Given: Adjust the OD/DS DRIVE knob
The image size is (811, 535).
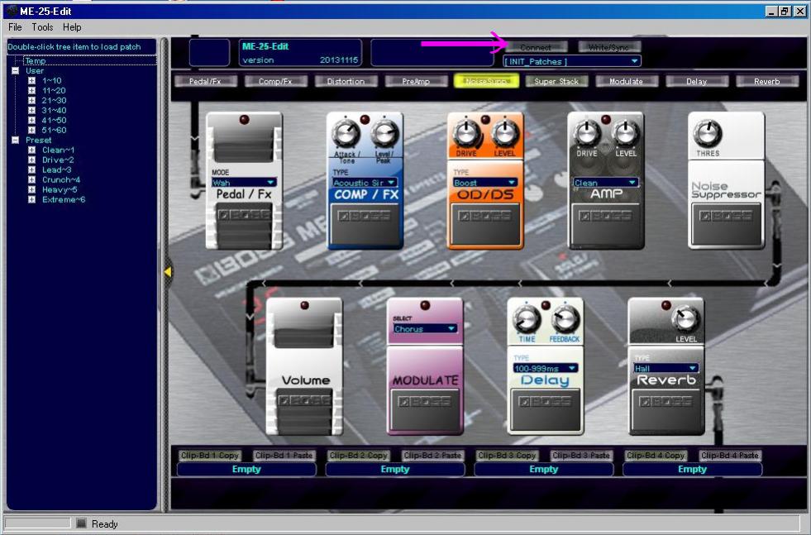Looking at the screenshot, I should 466,133.
